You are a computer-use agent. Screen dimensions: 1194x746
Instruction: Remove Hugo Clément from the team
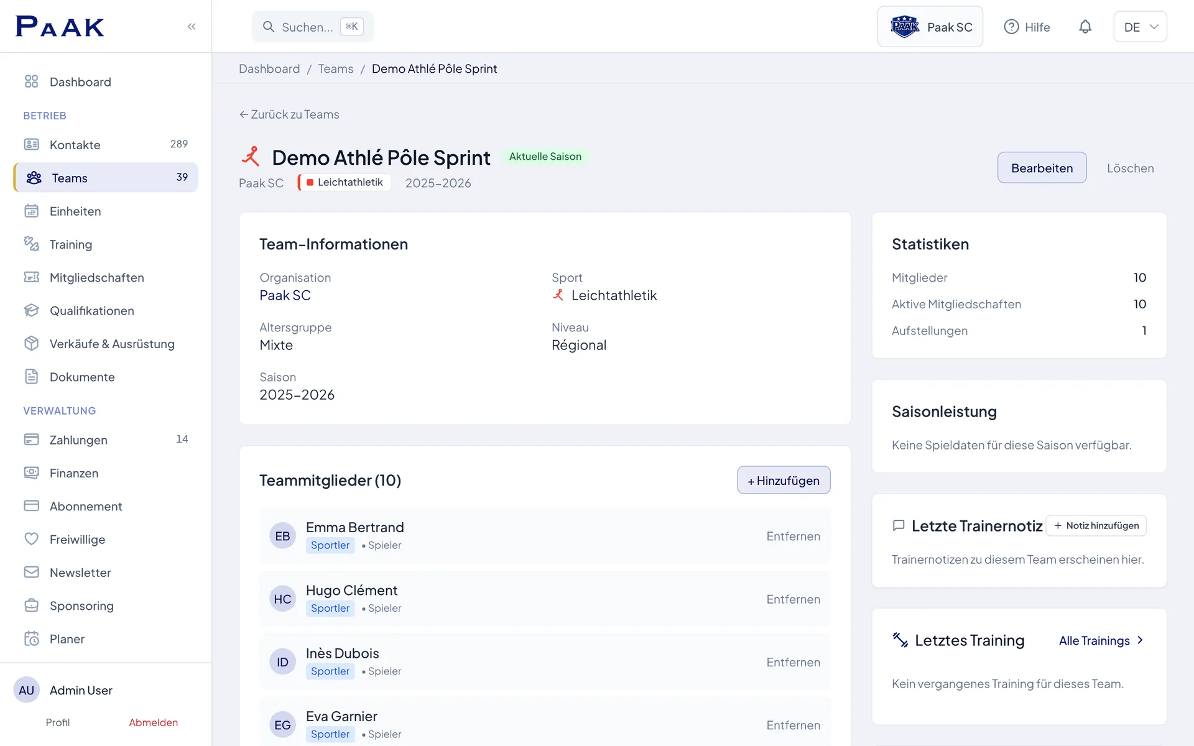point(793,599)
